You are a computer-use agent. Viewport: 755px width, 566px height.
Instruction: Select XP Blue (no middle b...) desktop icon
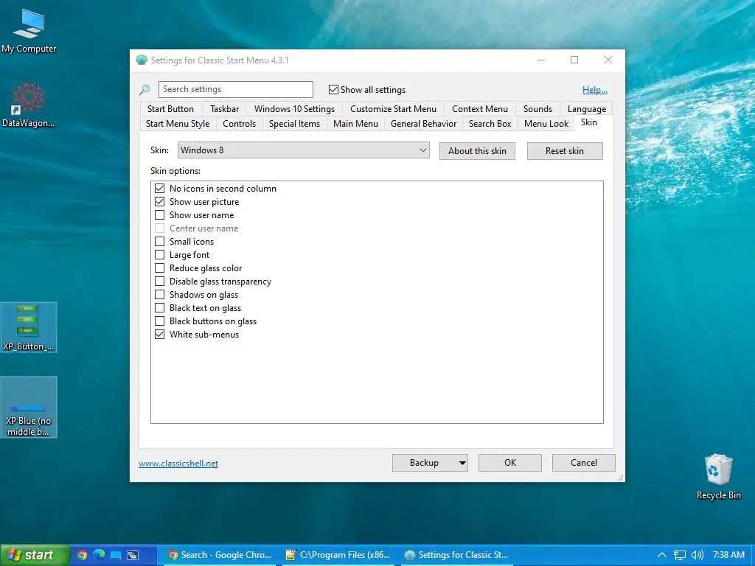pyautogui.click(x=29, y=407)
